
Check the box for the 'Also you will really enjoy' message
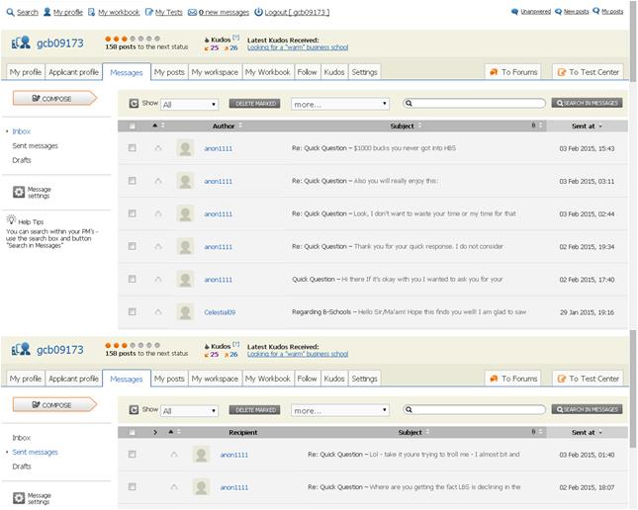(133, 181)
